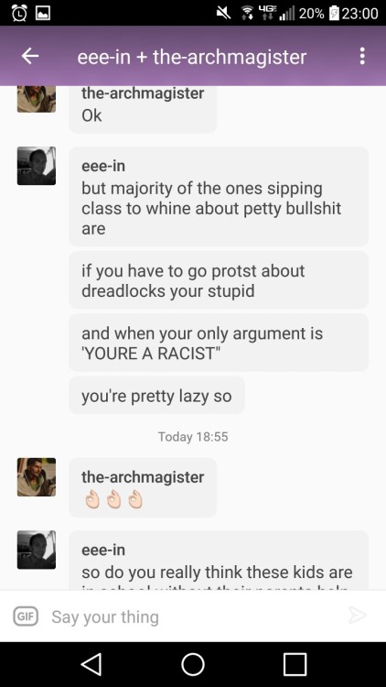Tap the GIF button in composer
This screenshot has width=386, height=687.
coord(26,616)
